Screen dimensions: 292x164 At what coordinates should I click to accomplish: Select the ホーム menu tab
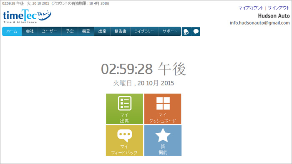coord(12,31)
